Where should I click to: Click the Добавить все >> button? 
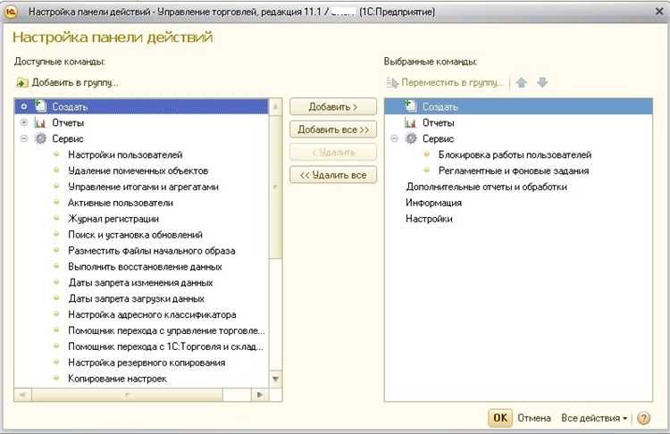pos(333,129)
